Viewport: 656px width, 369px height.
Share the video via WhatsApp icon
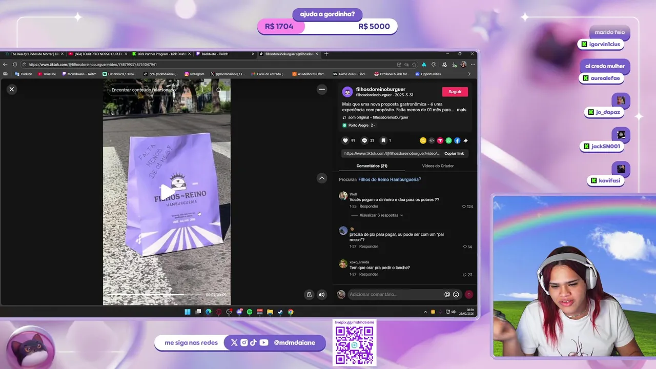coord(449,140)
